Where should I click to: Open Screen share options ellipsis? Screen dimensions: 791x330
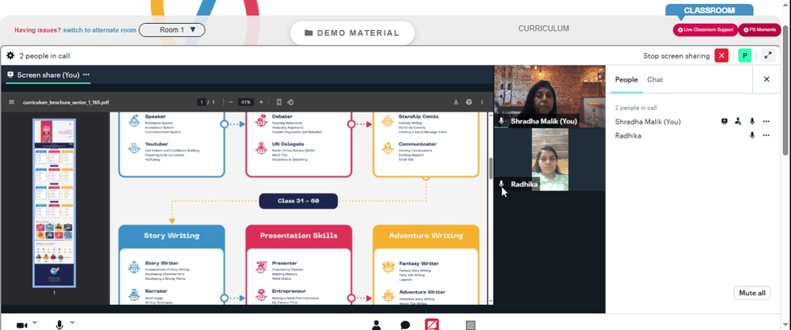pyautogui.click(x=86, y=74)
